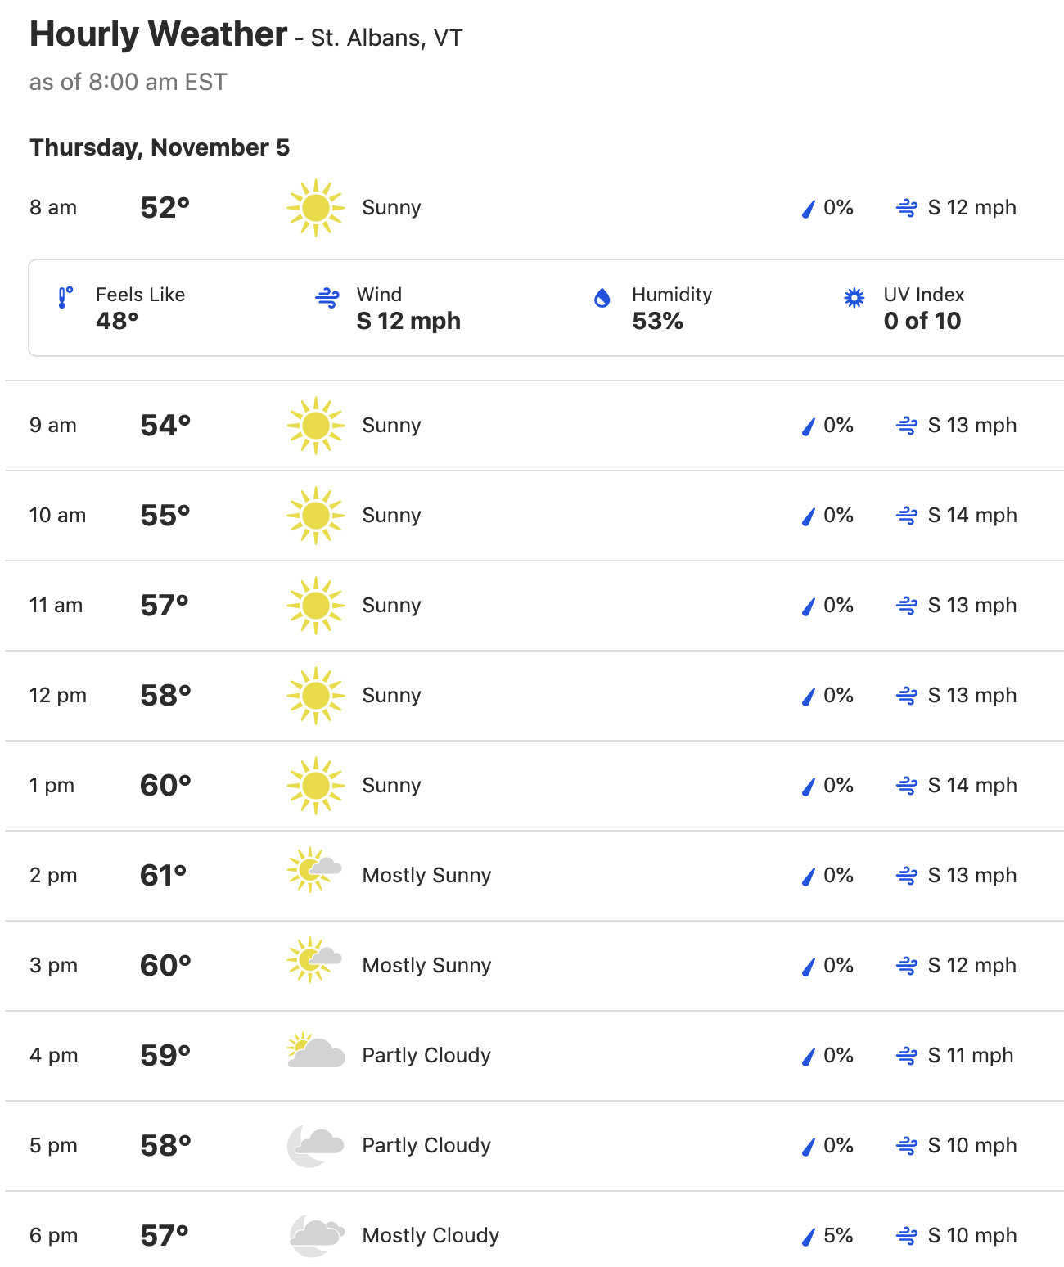Viewport: 1064px width, 1267px height.
Task: Click the mostly sunny icon at 2 pm
Action: point(315,871)
